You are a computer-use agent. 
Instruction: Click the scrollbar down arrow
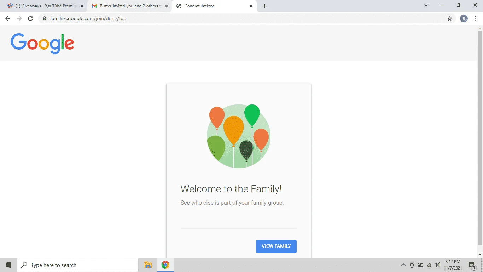tap(480, 255)
